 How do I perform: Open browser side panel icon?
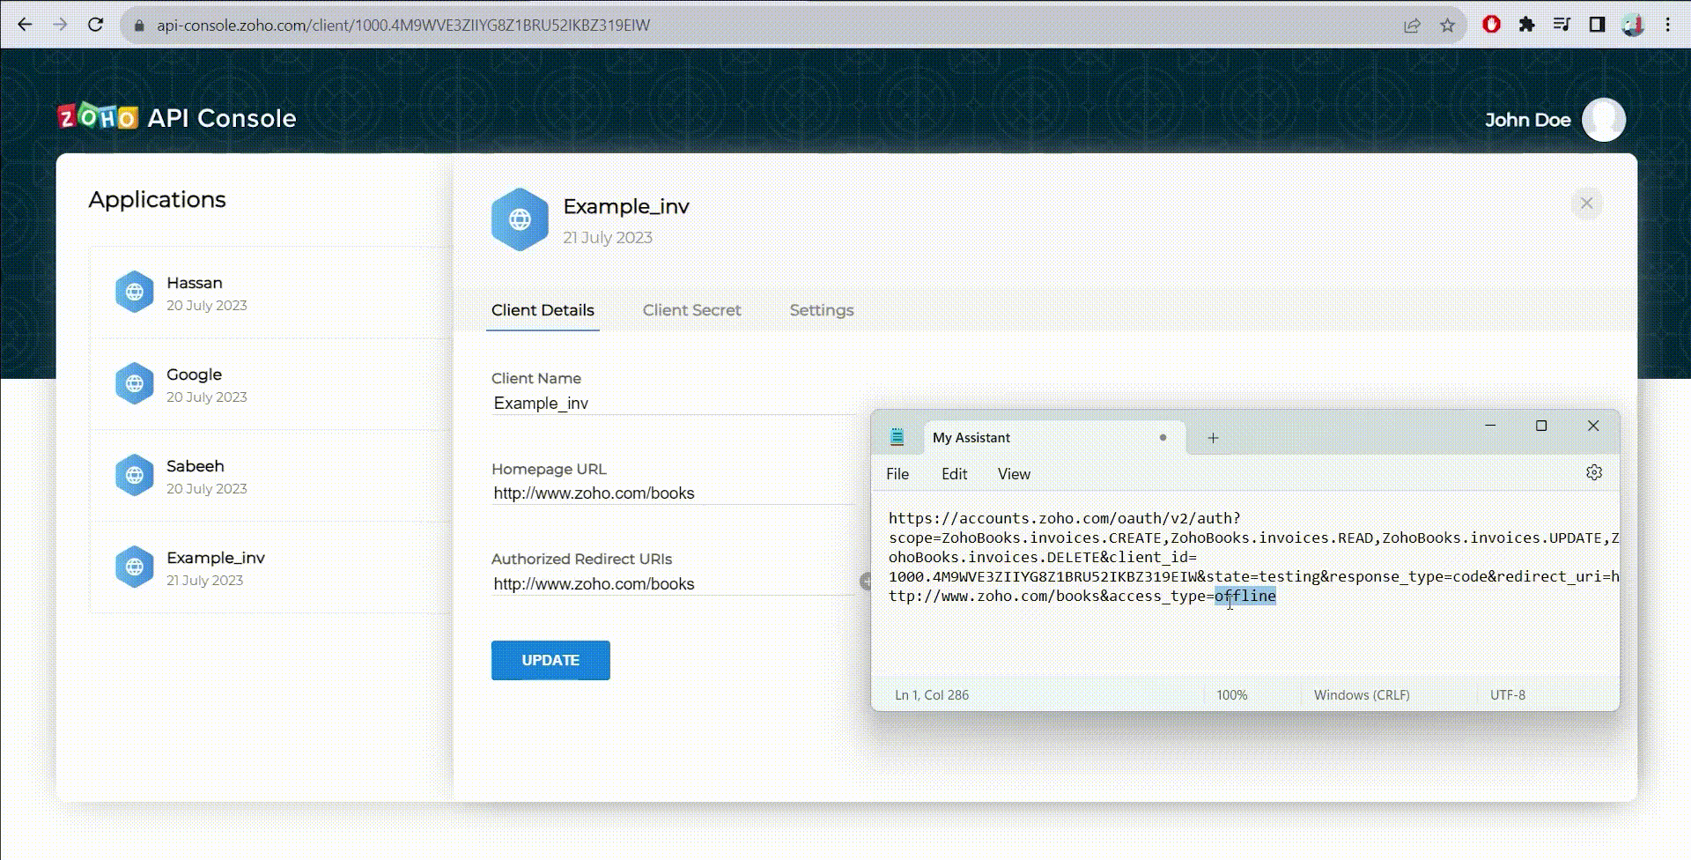pos(1597,25)
